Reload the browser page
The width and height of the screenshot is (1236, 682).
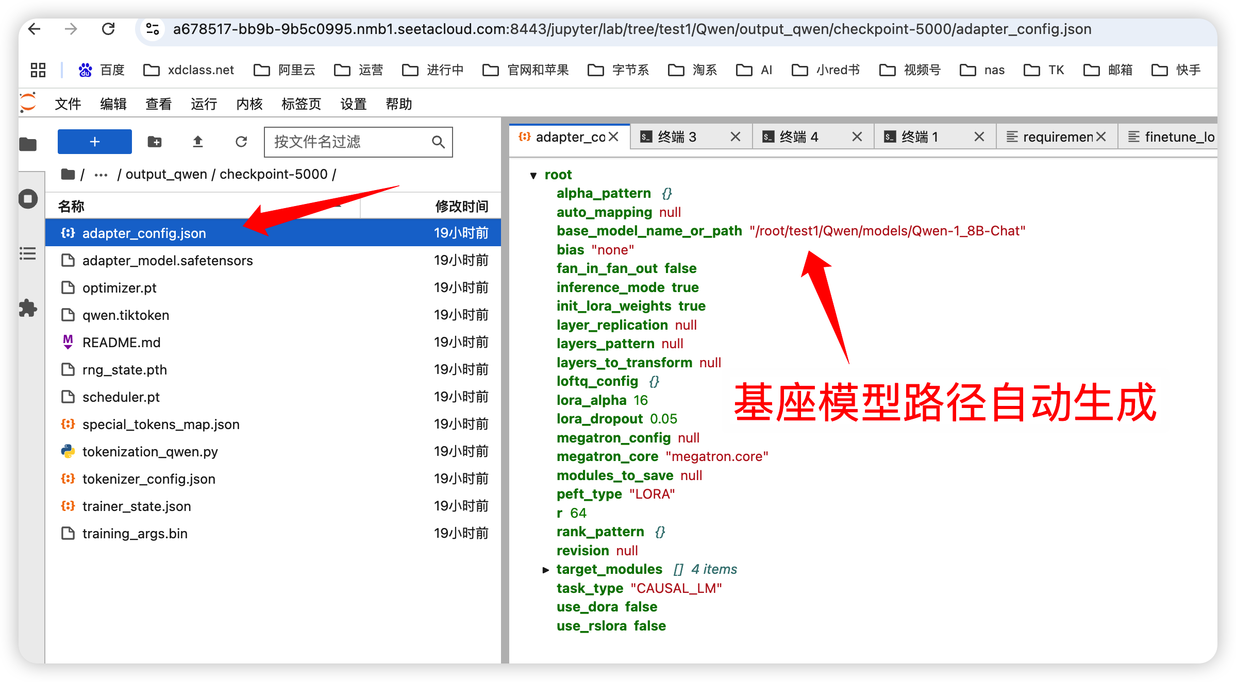[x=108, y=29]
